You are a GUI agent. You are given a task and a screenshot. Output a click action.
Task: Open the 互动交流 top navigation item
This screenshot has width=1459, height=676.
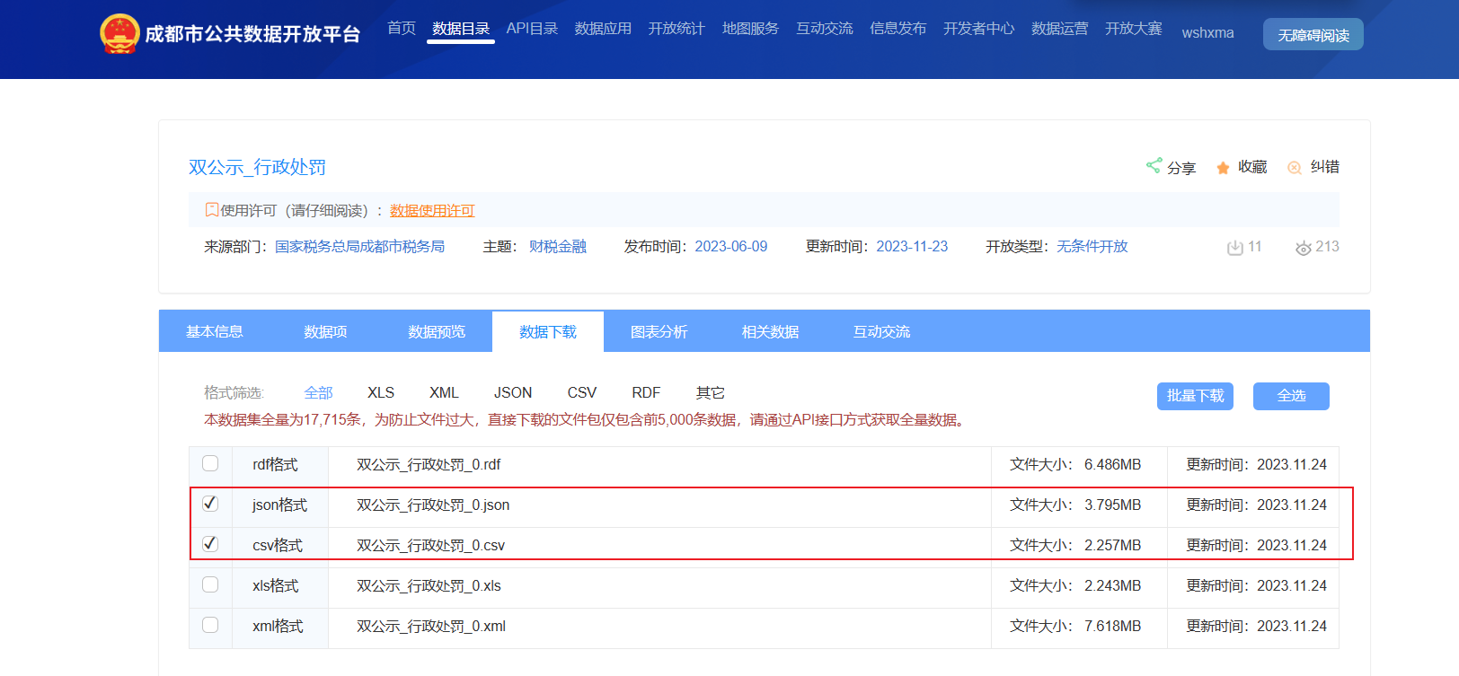coord(825,29)
